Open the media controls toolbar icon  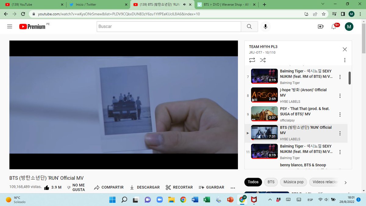click(335, 14)
